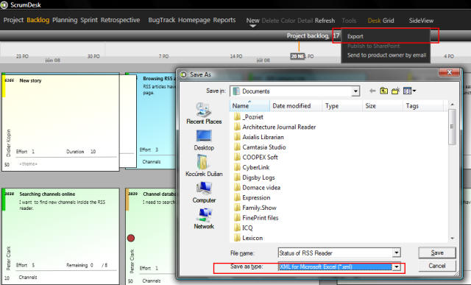Viewport: 471px width, 285px height.
Task: Click the file list scroll up arrow
Action: click(452, 105)
